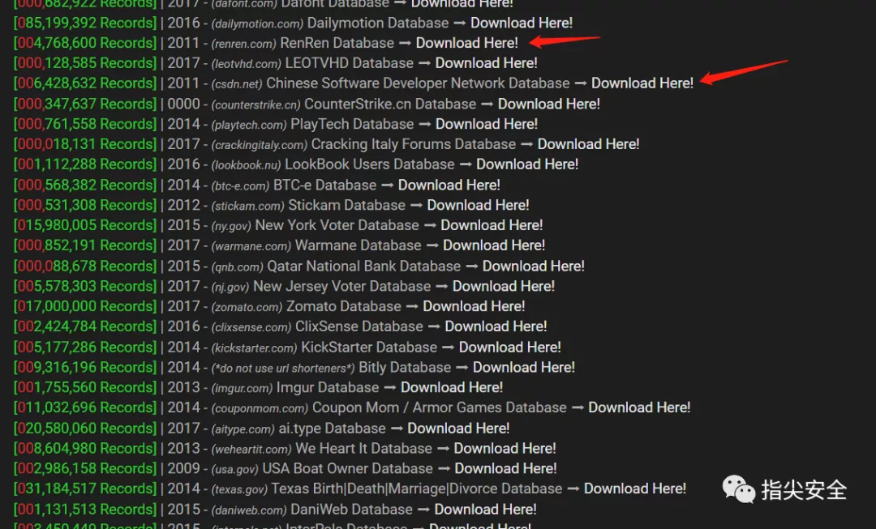This screenshot has height=529, width=876.
Task: Click the (csdn.net) domain text
Action: click(237, 84)
